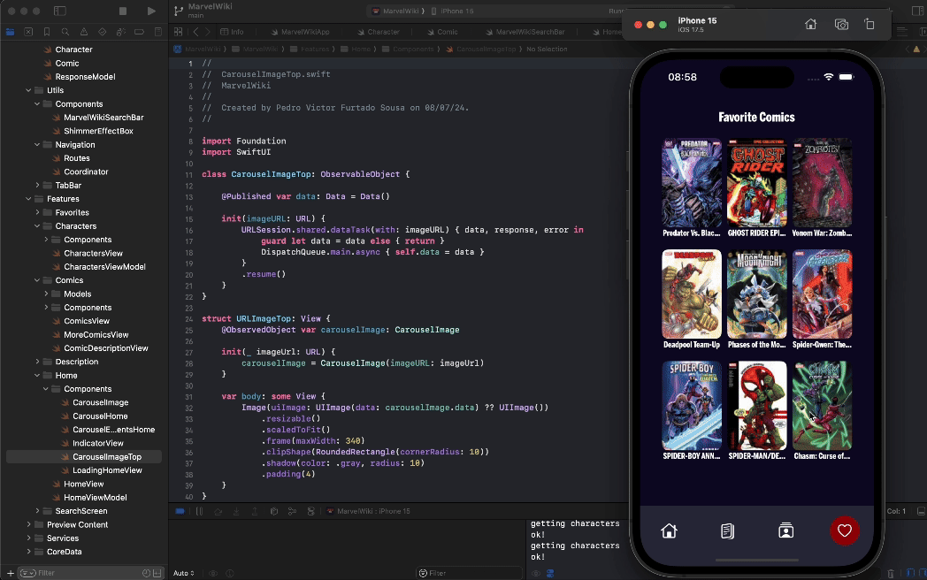Open the Characters tab in app
Image resolution: width=927 pixels, height=580 pixels.
(x=785, y=530)
